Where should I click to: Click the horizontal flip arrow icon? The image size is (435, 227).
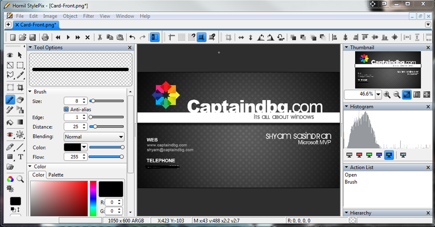pos(241,37)
